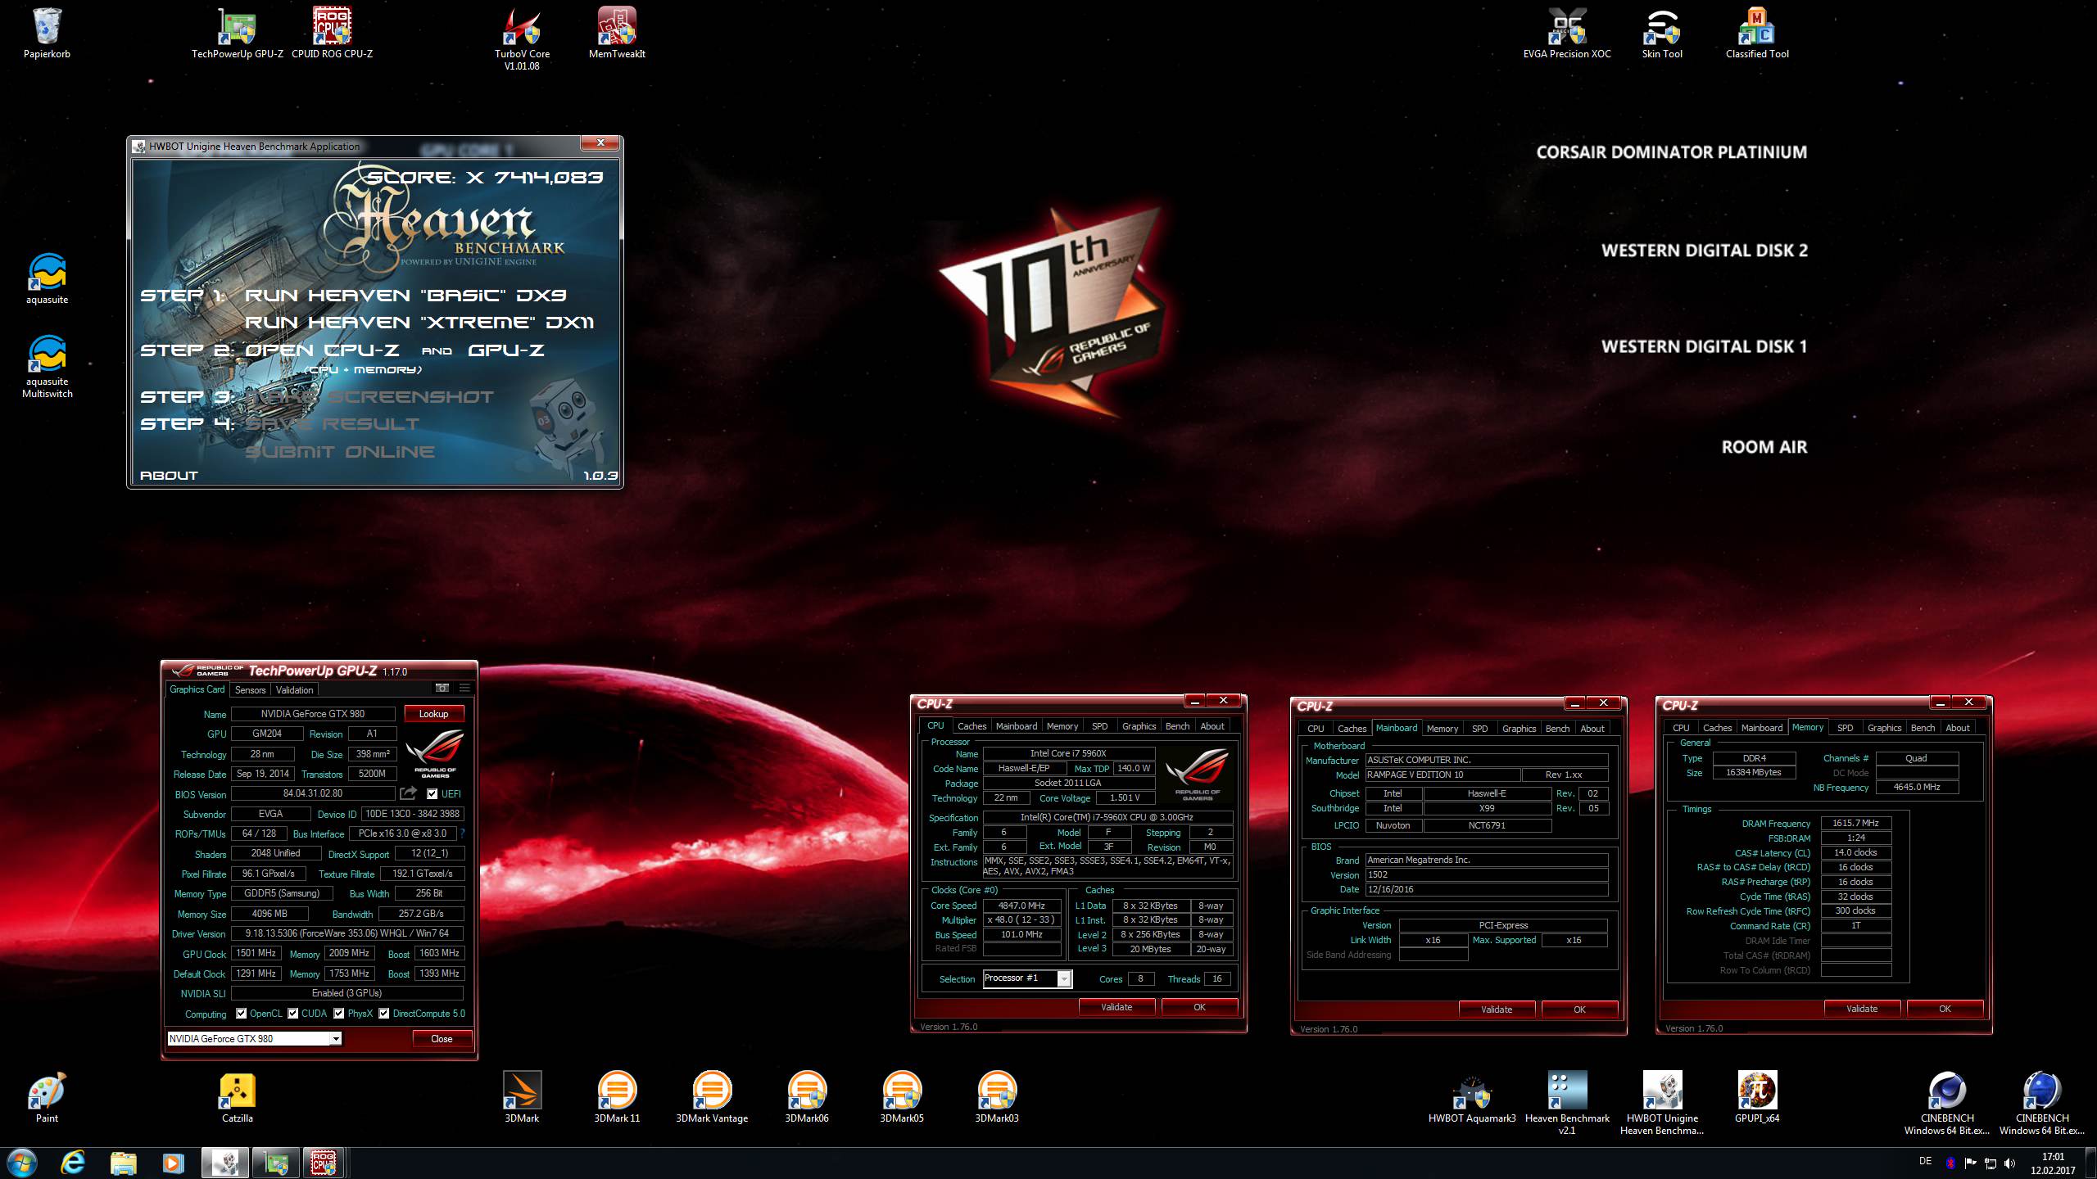
Task: Open the Windows Start button
Action: [20, 1163]
